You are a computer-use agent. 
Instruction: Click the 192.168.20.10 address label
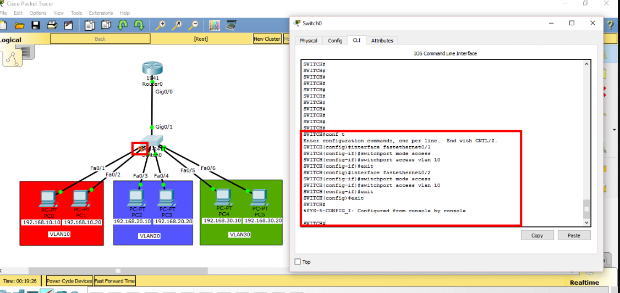click(x=133, y=222)
